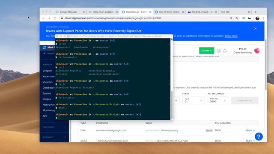The height and width of the screenshot is (154, 274).
Task: Switch to the unread mail tab
Action: click(202, 12)
